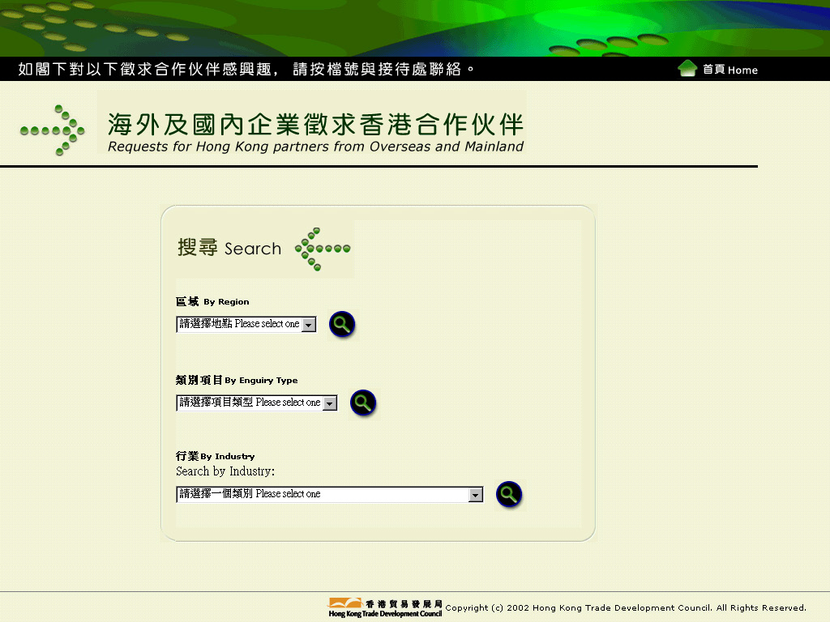
Task: Click the English subtitle 'Requests for Hong Kong partners'
Action: click(315, 147)
